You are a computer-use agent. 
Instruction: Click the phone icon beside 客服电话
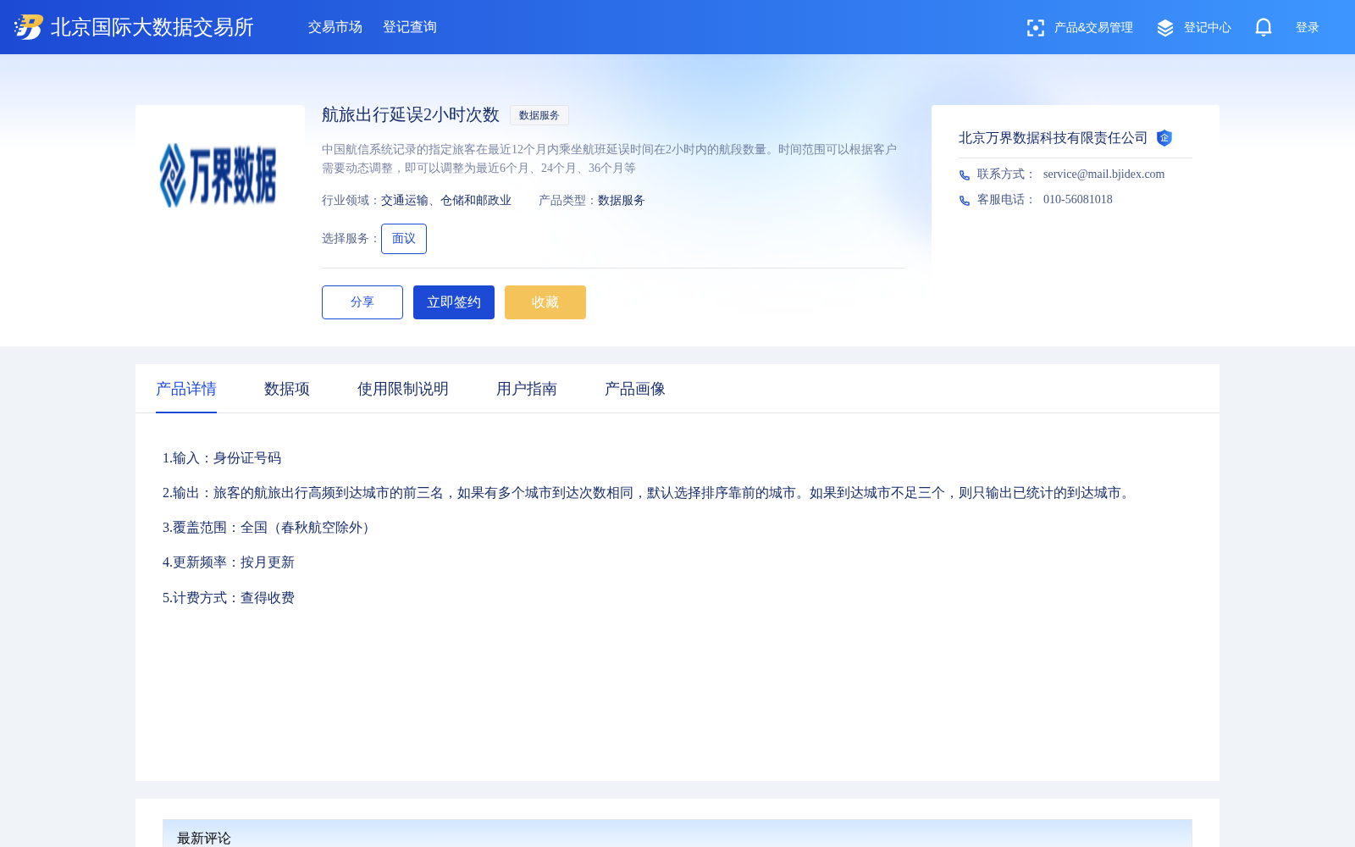click(x=965, y=201)
